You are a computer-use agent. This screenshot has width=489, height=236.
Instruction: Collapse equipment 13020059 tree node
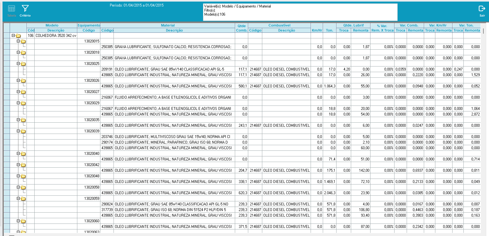tap(18, 199)
